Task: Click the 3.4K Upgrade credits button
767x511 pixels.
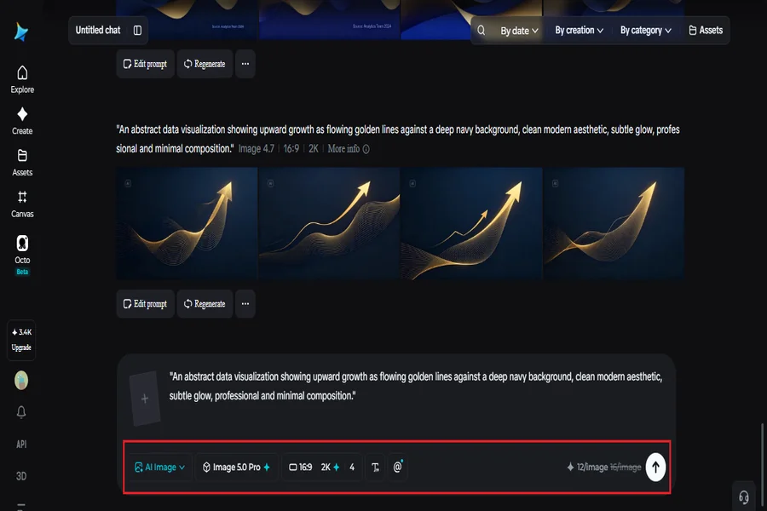Action: (21, 340)
